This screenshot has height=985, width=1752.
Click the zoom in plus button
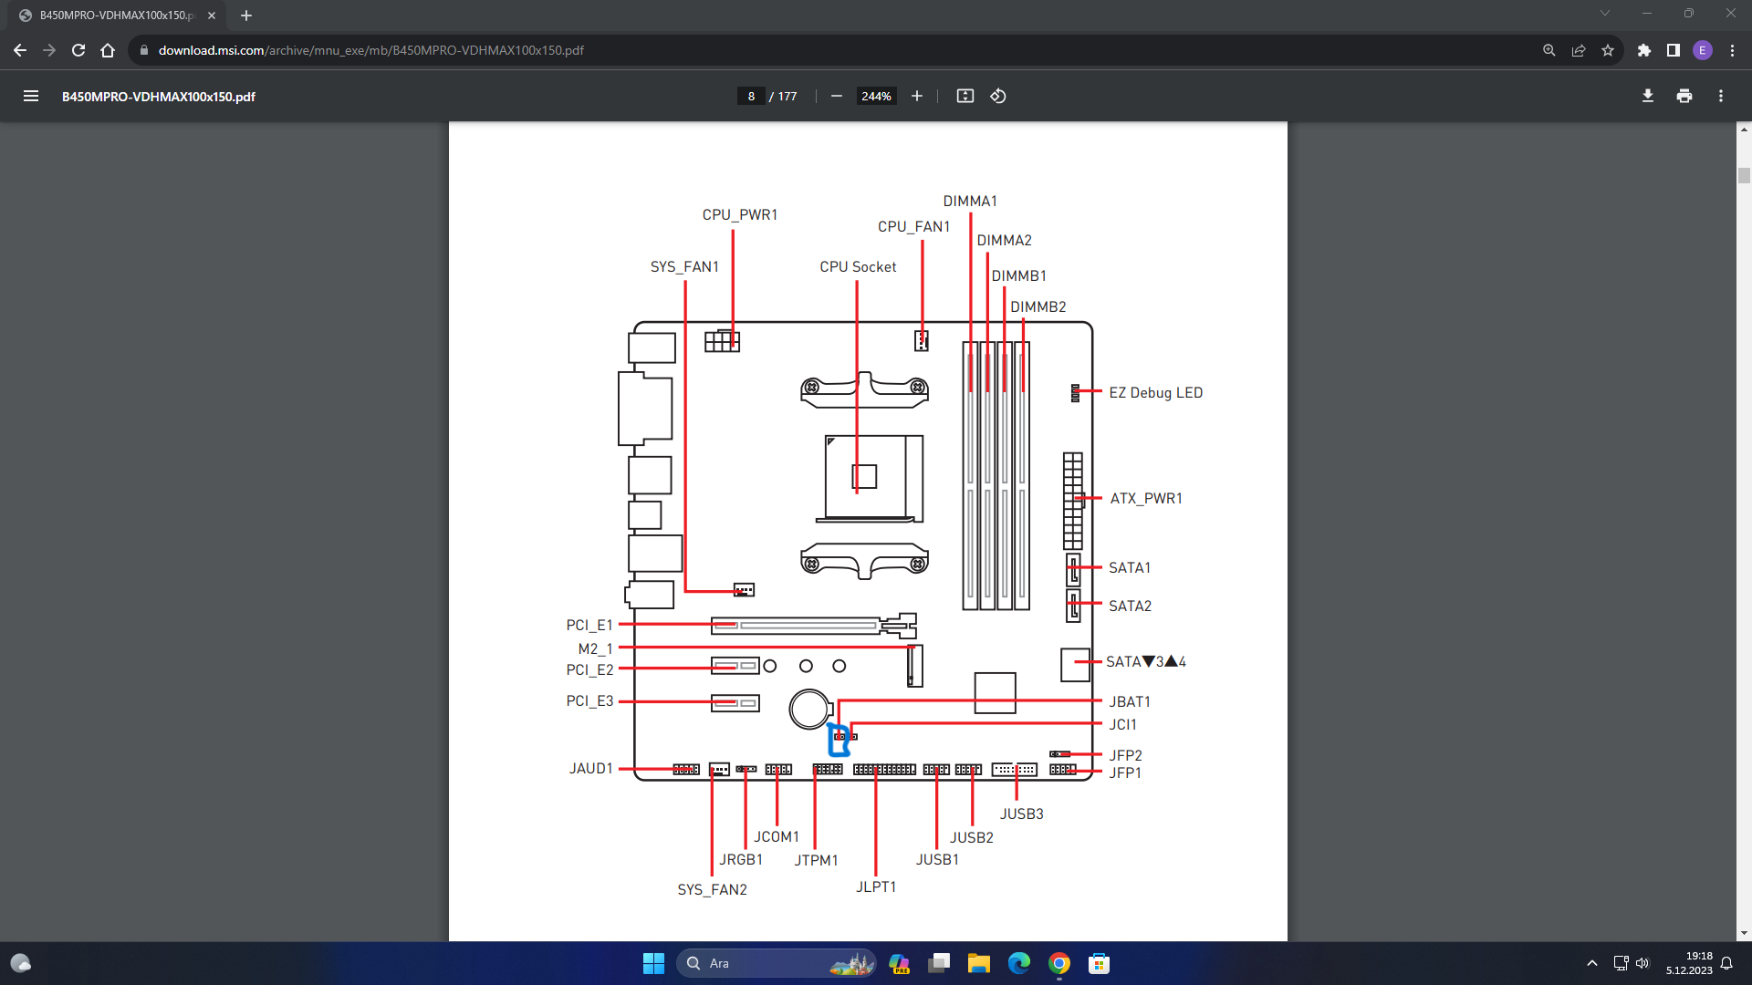click(x=917, y=96)
